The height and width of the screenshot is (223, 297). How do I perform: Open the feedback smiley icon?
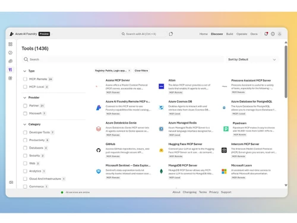(x=273, y=34)
